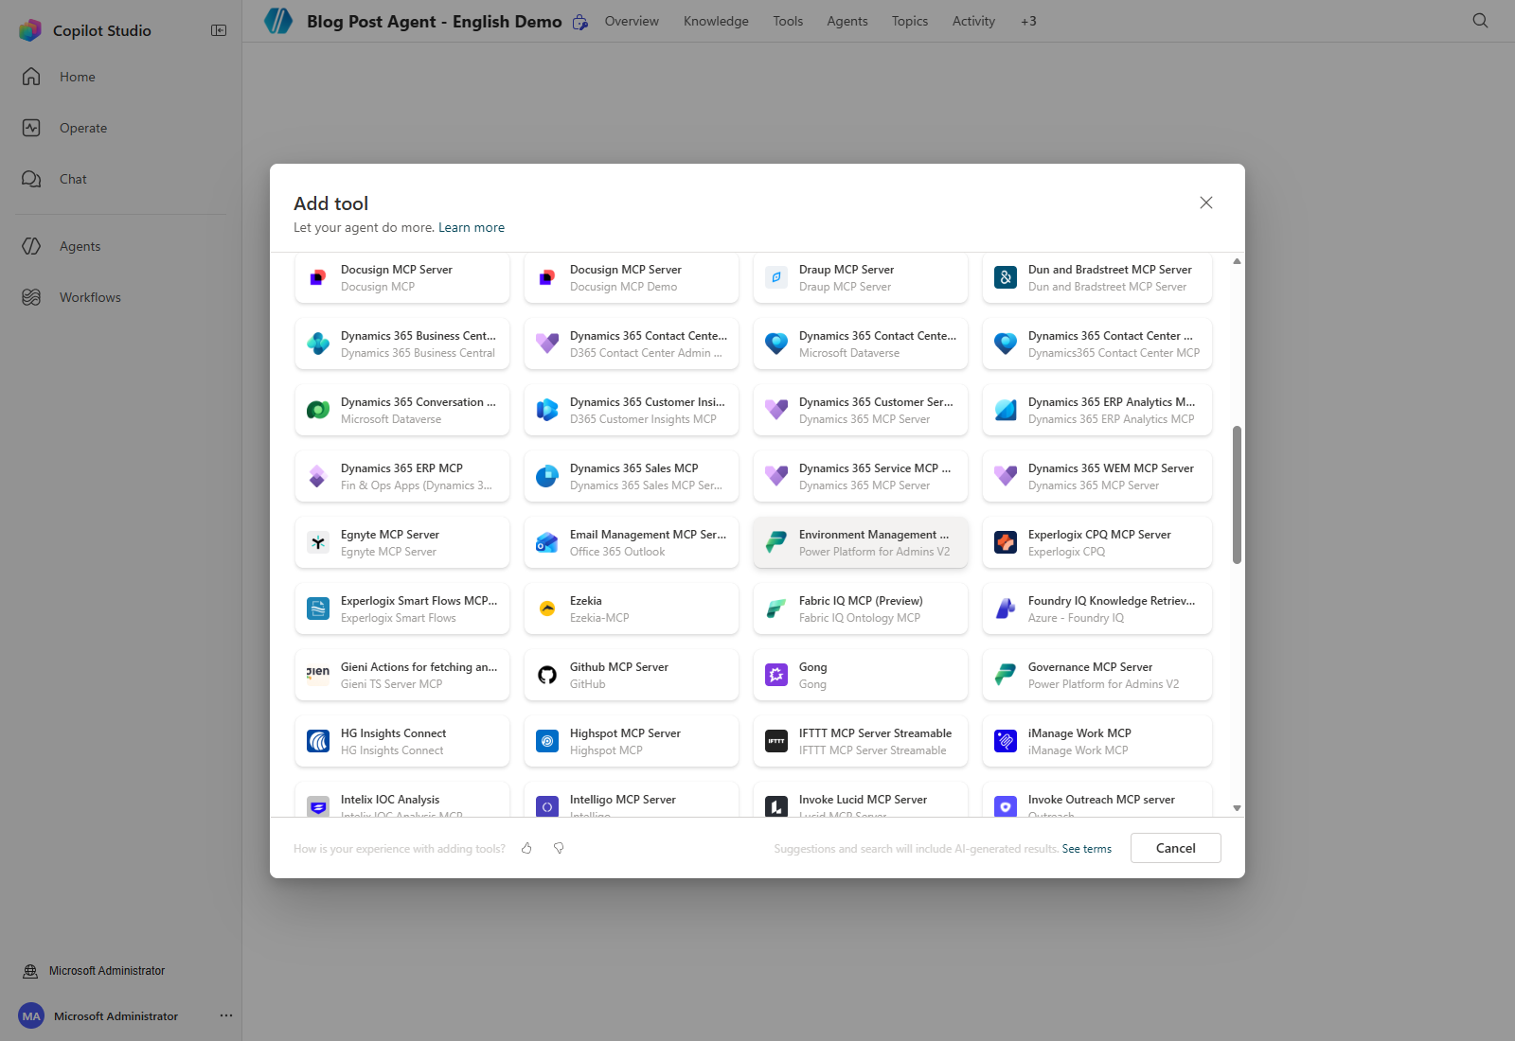Select the Environment Management tool card

coord(861,542)
